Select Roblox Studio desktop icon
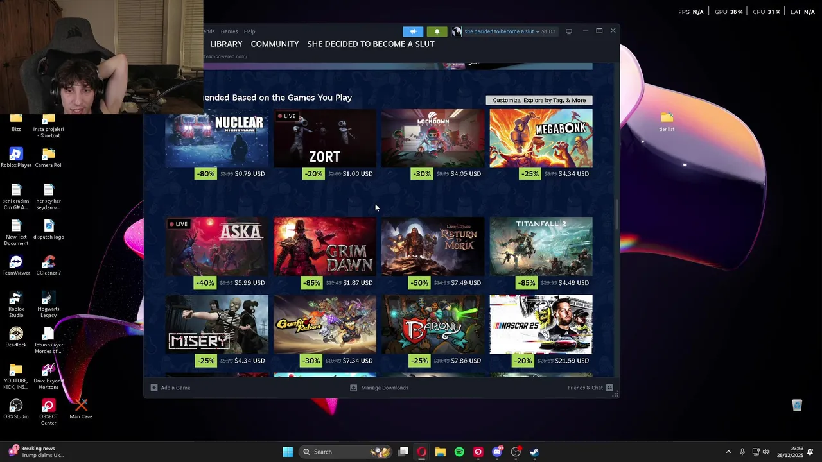 point(16,304)
